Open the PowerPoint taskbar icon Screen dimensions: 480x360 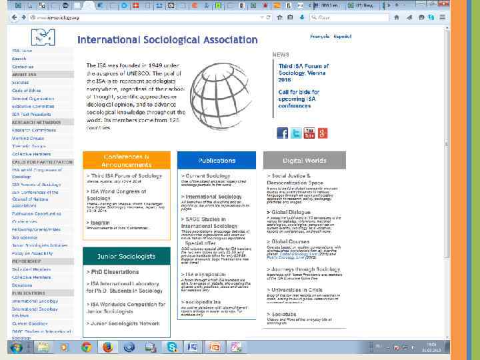coord(215,347)
